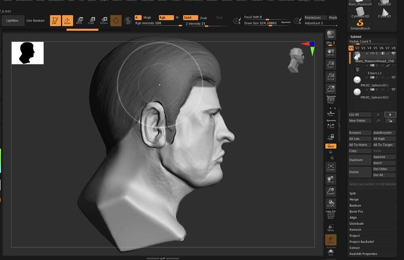The height and width of the screenshot is (260, 404).
Task: Click the orange gizmo 3D circle icon
Action: pyautogui.click(x=116, y=21)
